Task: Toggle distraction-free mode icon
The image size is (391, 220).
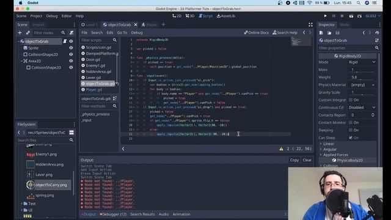Action: [x=310, y=24]
